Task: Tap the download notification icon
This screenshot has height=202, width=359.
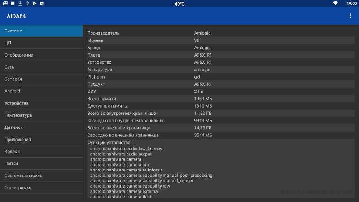Action: [x=20, y=4]
